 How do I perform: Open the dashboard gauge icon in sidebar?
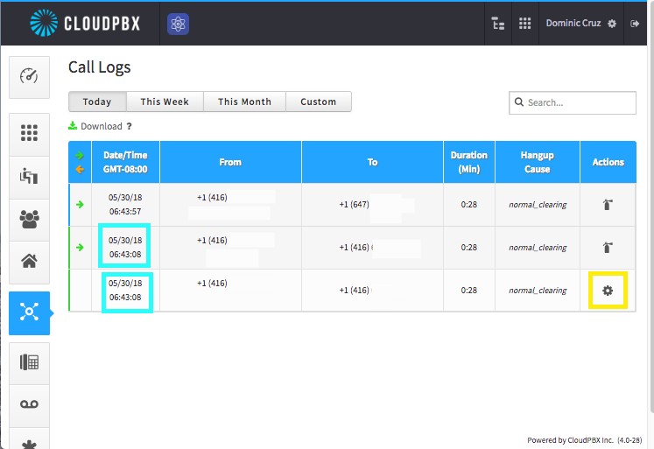[29, 77]
